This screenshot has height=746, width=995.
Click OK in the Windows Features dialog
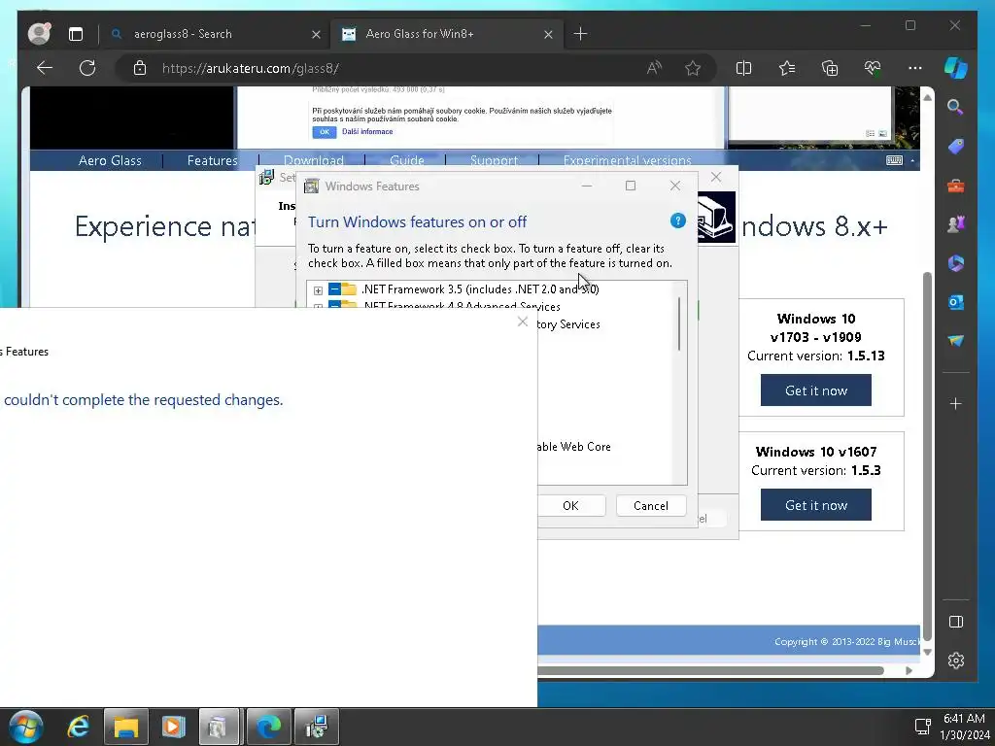coord(571,505)
